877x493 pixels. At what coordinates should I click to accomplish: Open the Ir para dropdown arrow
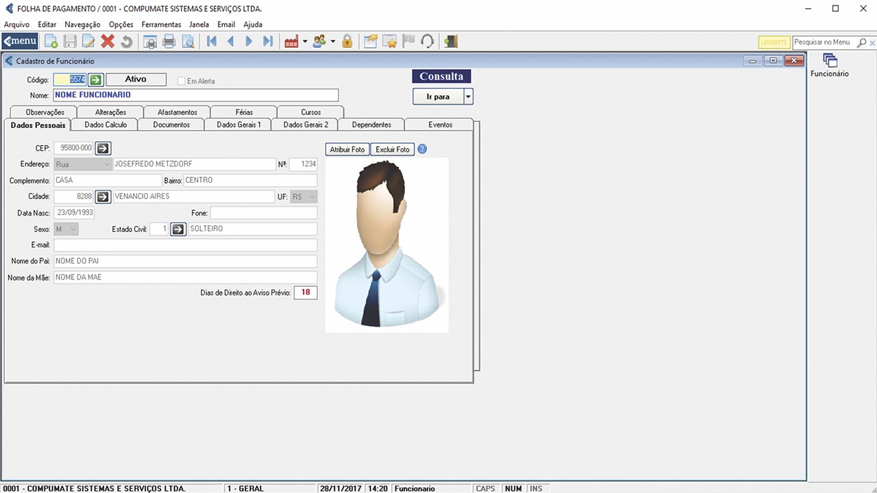point(468,97)
